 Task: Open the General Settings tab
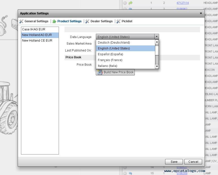click(x=36, y=21)
